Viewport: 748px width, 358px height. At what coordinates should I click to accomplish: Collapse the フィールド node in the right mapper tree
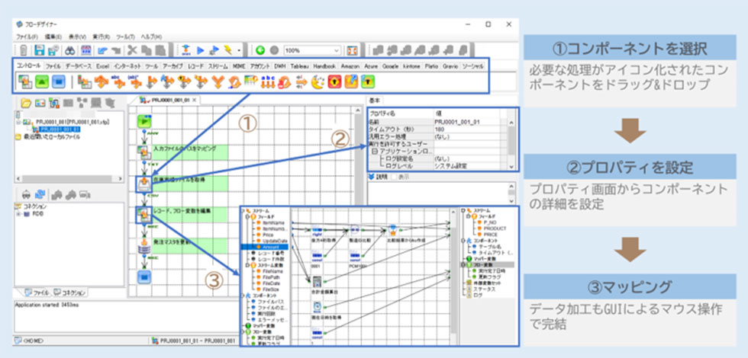coord(468,216)
